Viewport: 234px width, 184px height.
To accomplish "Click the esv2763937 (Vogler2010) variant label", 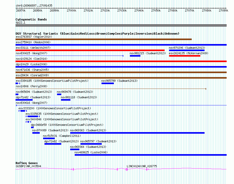I will (34, 37).
